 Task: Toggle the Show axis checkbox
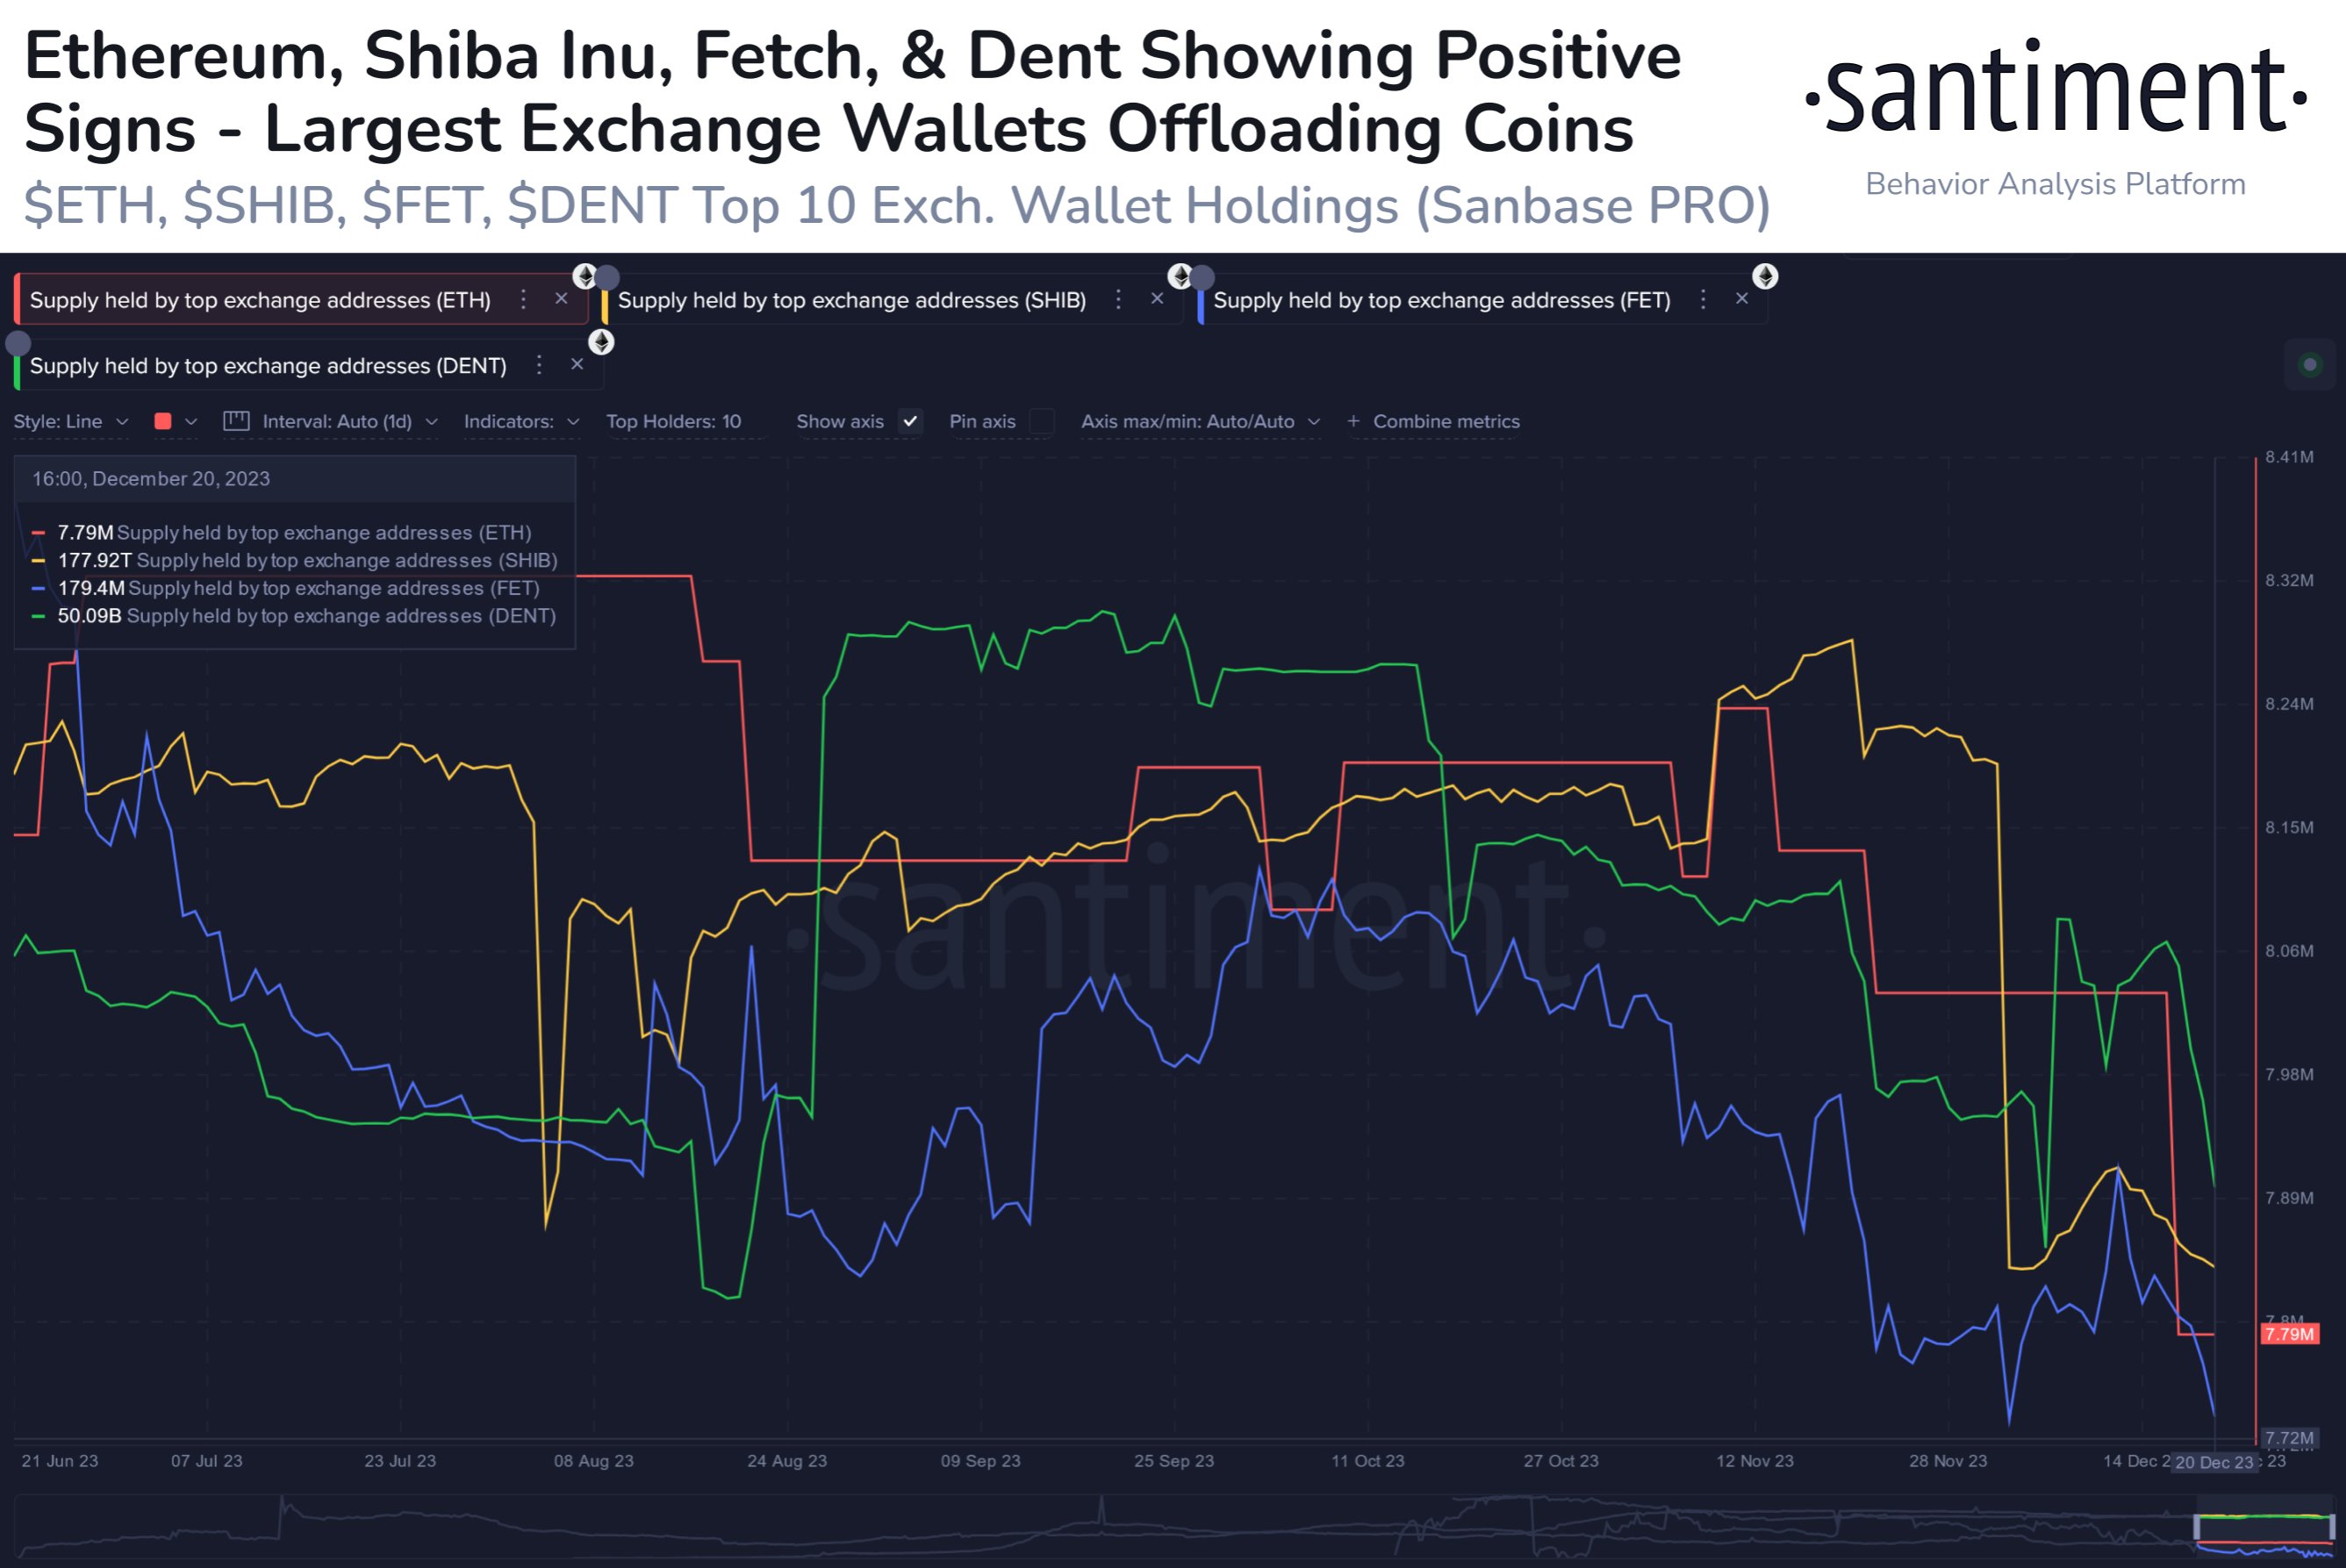(x=909, y=421)
